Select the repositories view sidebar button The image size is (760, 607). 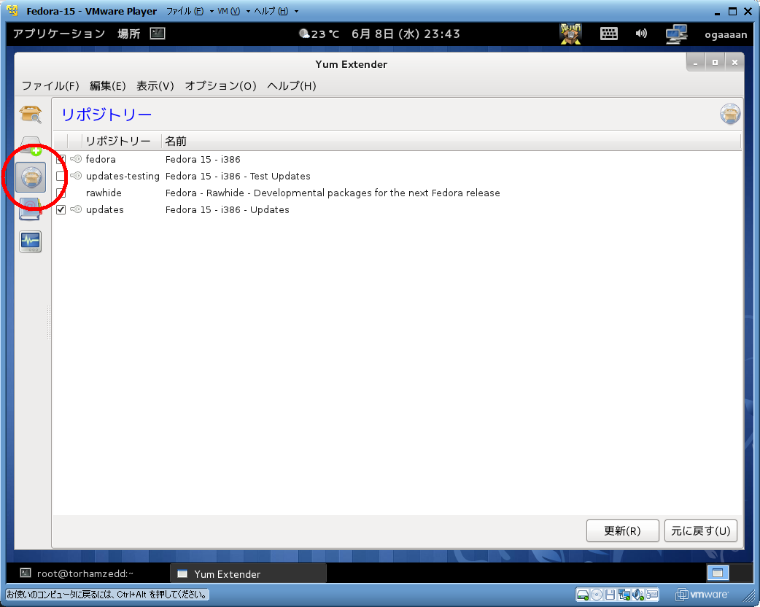click(31, 177)
